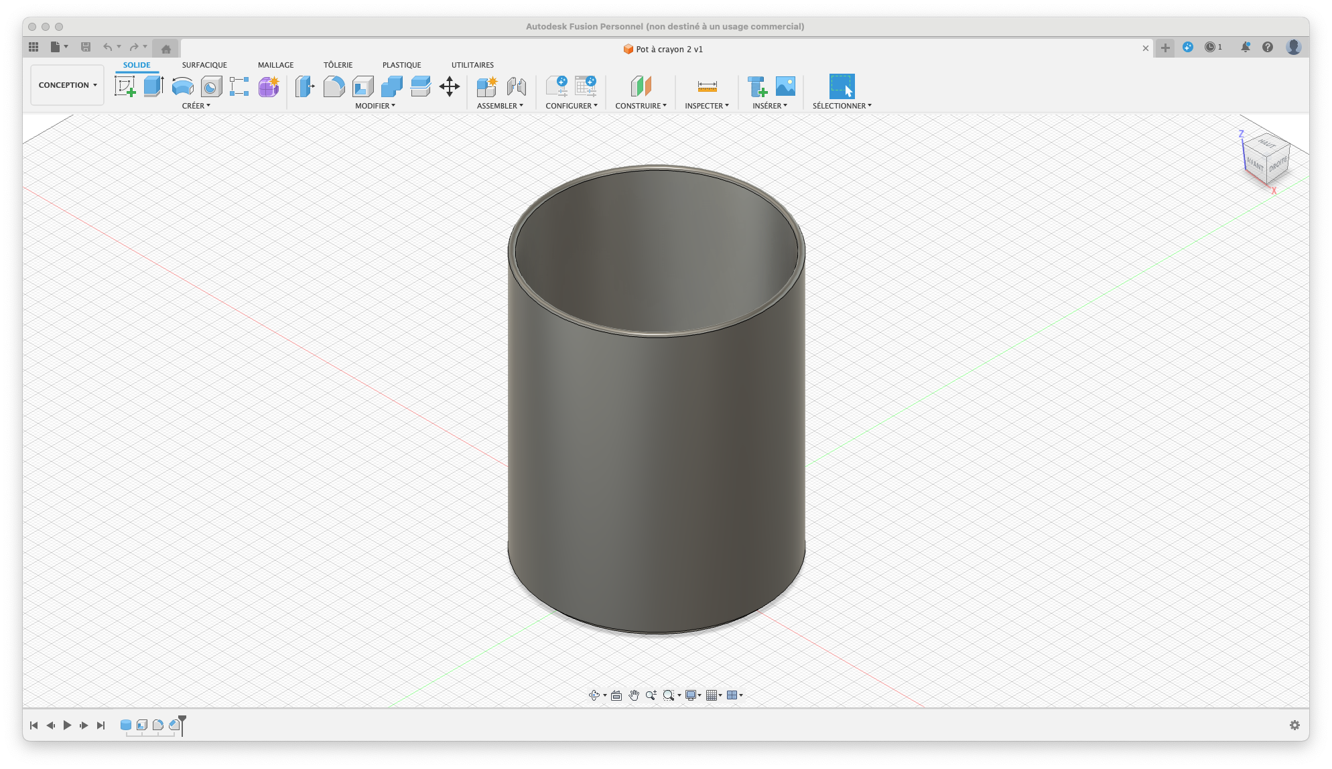
Task: Select the Create Sketch tool
Action: click(x=125, y=86)
